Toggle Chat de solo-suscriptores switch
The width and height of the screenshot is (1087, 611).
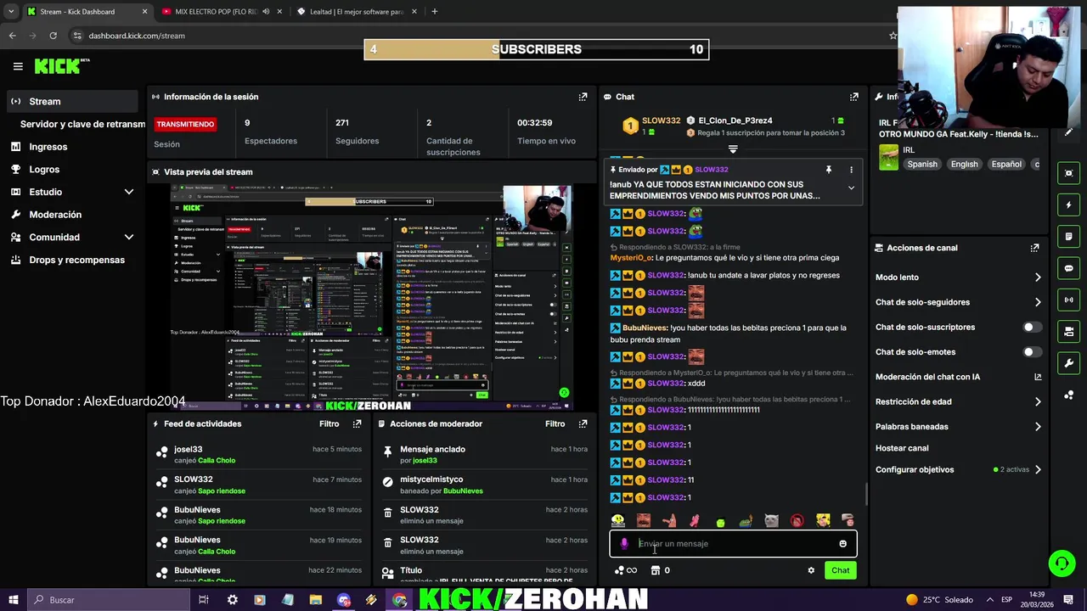(x=1032, y=327)
